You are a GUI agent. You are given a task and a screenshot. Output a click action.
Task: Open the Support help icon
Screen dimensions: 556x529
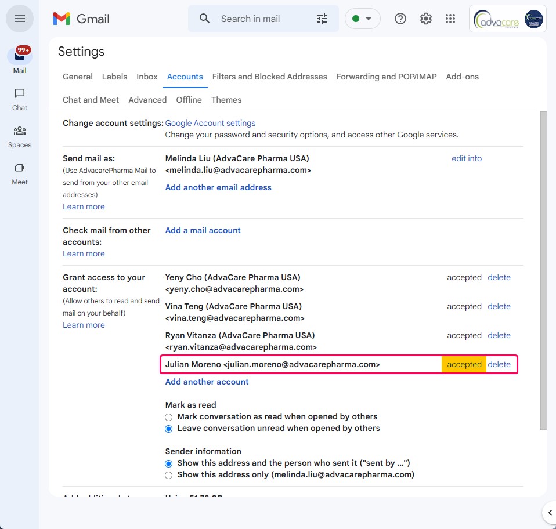coord(400,19)
